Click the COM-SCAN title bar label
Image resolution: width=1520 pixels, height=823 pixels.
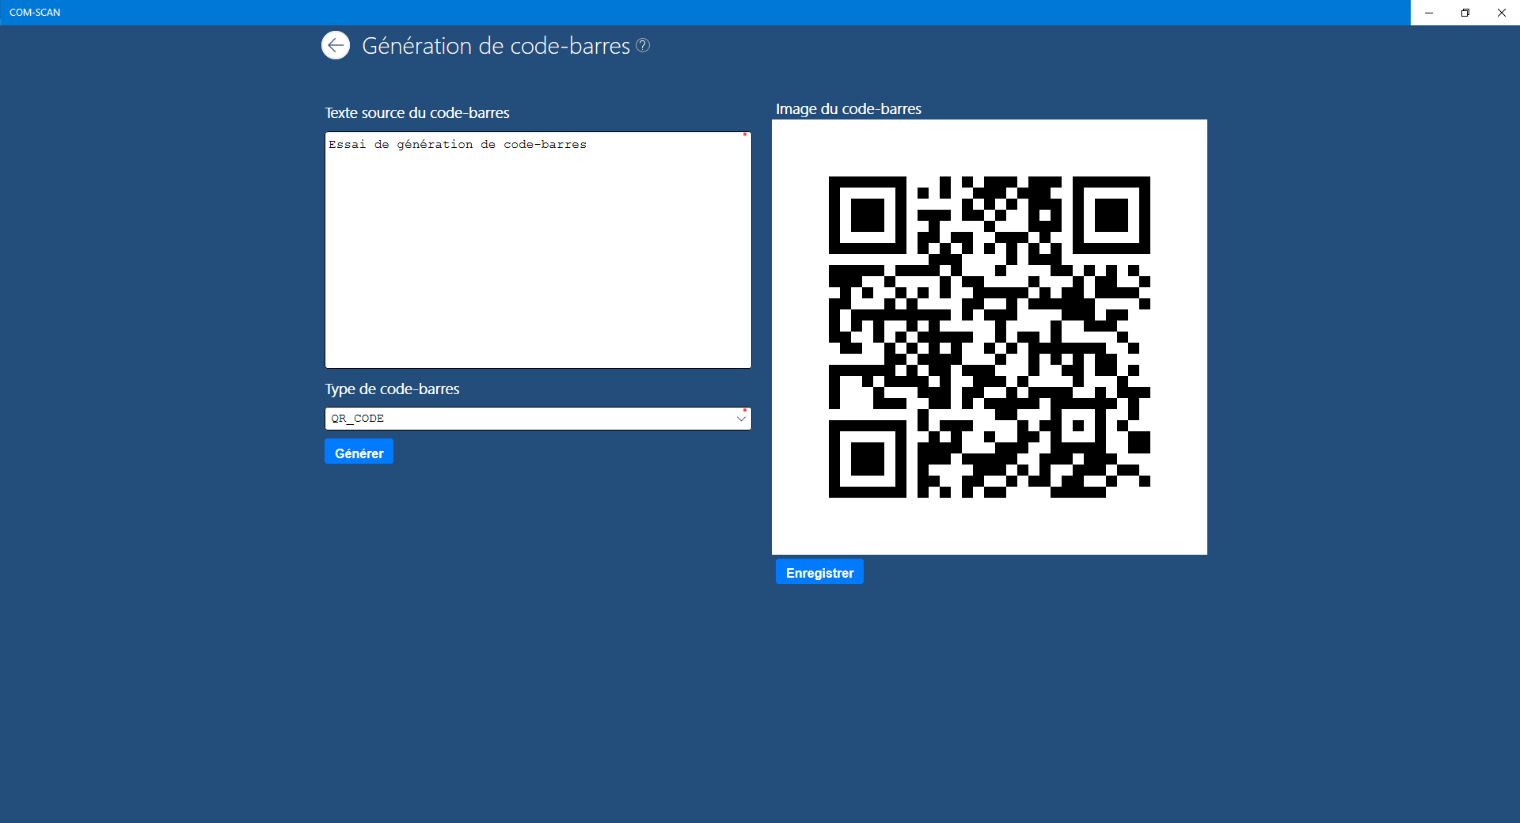(x=35, y=12)
